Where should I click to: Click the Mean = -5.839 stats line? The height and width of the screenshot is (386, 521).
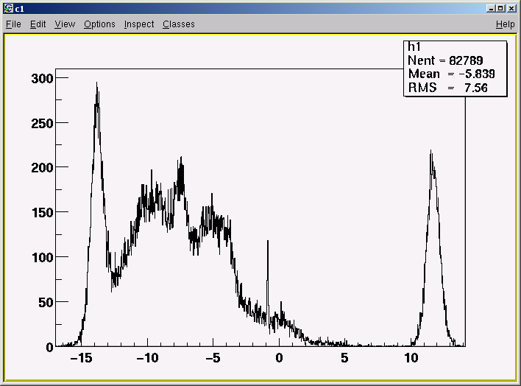click(x=452, y=74)
